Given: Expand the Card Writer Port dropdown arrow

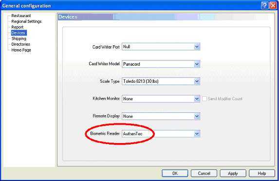Looking at the screenshot, I should [x=197, y=47].
